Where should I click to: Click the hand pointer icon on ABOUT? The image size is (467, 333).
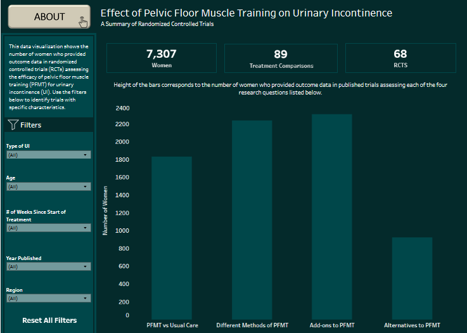tap(84, 22)
